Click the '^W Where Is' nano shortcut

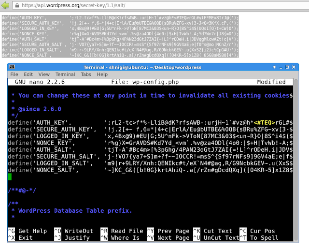point(120,238)
